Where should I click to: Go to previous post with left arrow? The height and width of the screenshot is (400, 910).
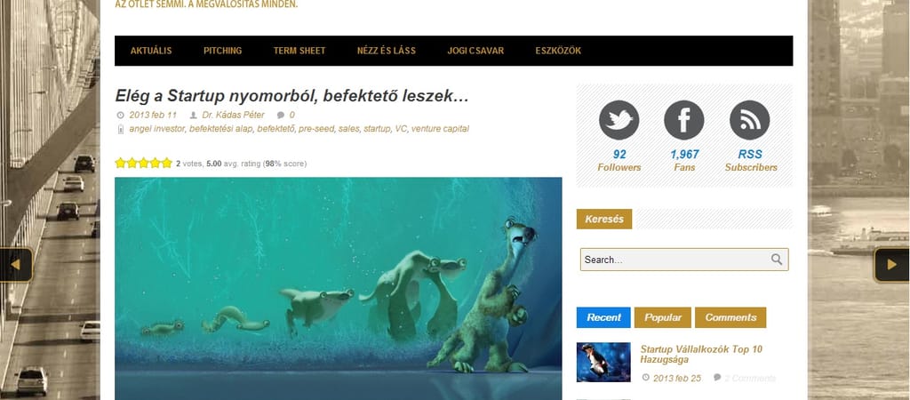[x=16, y=265]
